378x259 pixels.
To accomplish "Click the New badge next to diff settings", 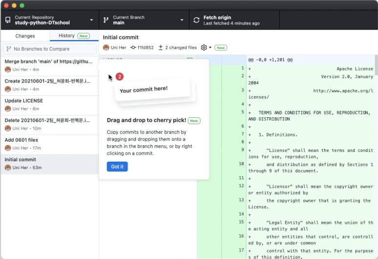I will pos(221,48).
